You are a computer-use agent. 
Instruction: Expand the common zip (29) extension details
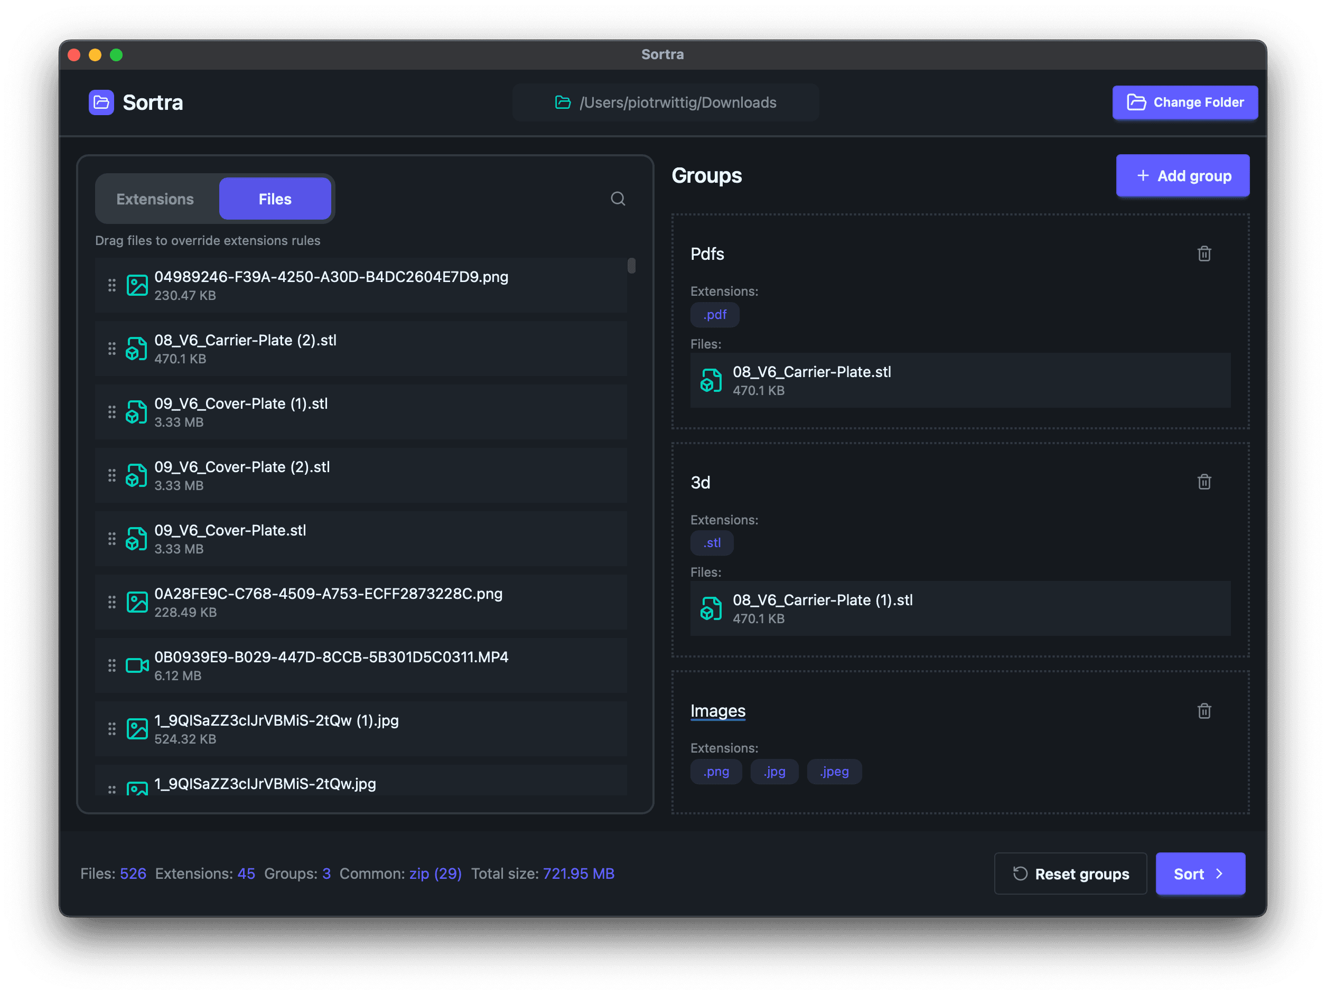point(436,874)
